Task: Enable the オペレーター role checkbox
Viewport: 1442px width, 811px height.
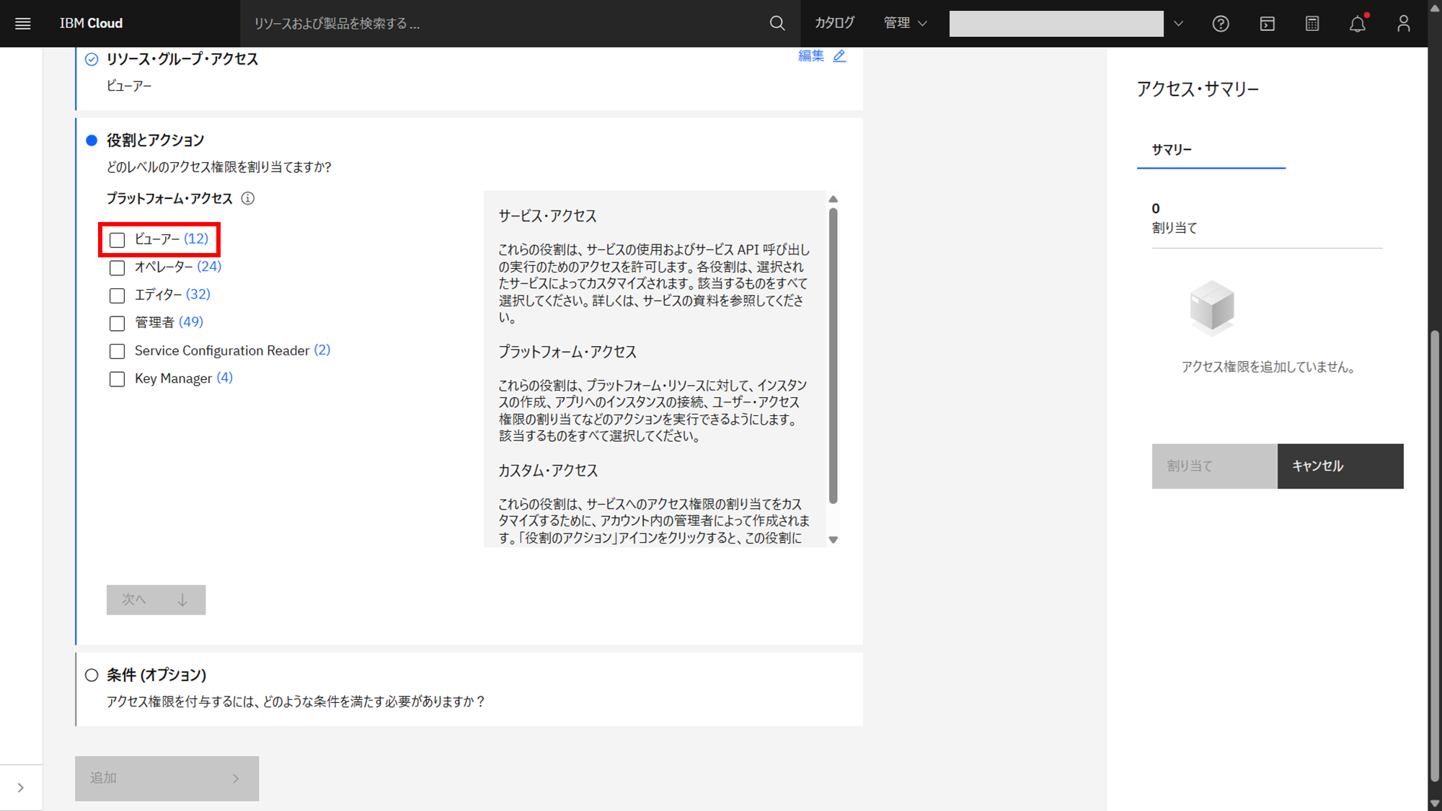Action: [117, 268]
